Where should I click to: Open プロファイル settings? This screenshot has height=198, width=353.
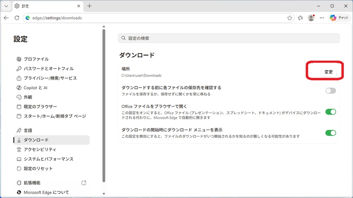[x=52, y=59]
